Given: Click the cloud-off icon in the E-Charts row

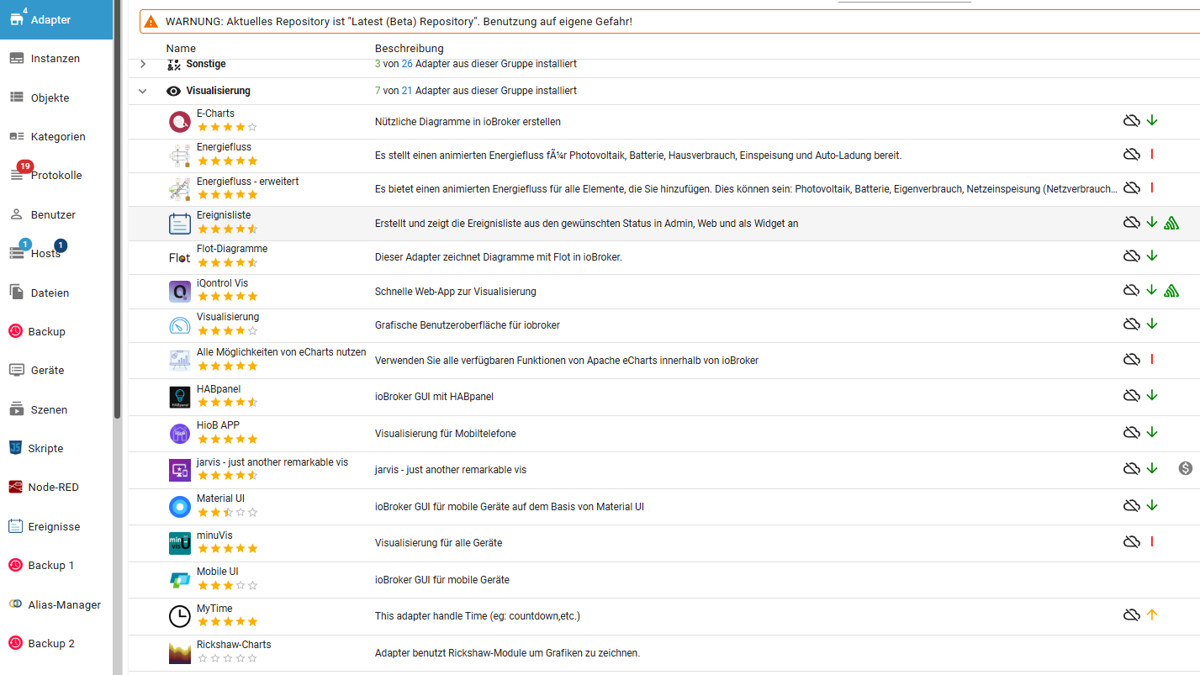Looking at the screenshot, I should click(1132, 121).
